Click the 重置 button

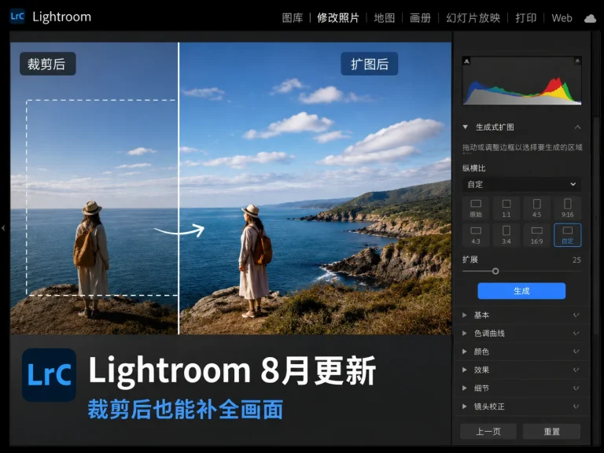(x=551, y=432)
